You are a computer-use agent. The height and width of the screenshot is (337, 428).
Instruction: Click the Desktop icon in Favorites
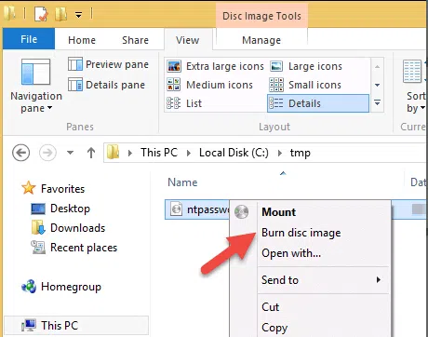(x=38, y=209)
